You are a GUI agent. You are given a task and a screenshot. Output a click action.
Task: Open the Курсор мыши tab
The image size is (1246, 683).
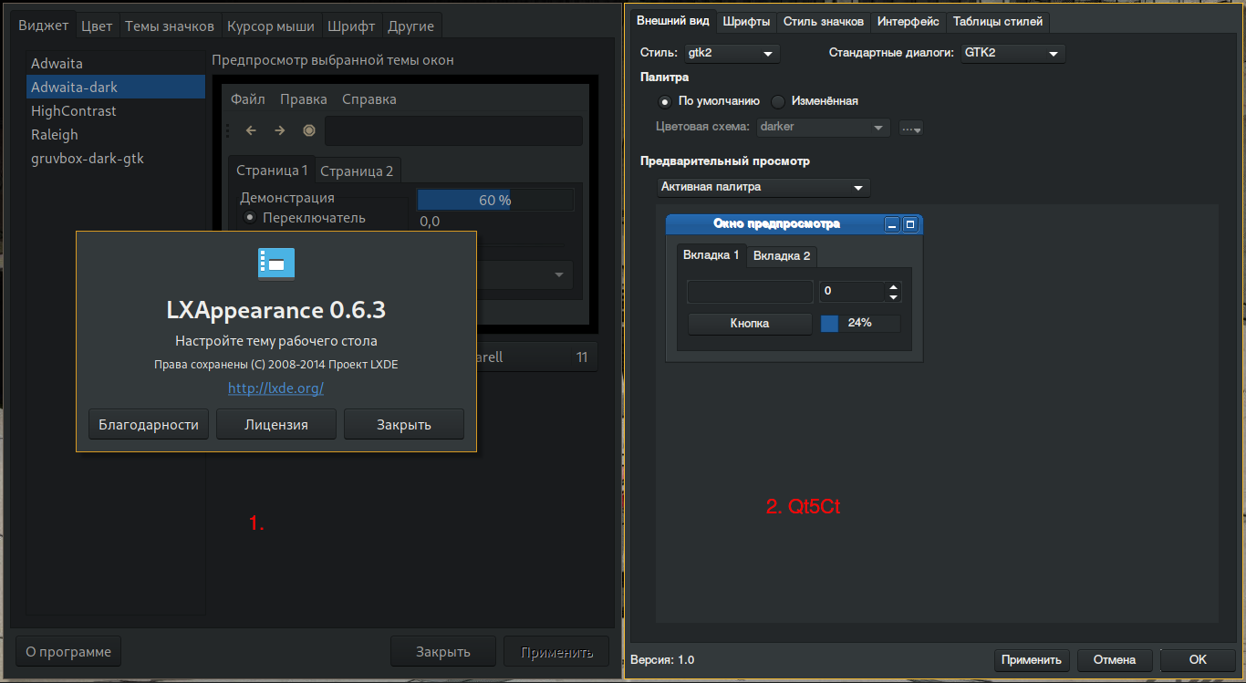tap(271, 26)
